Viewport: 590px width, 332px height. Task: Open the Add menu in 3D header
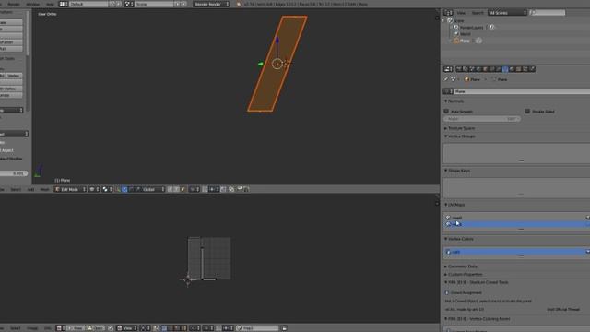click(30, 189)
